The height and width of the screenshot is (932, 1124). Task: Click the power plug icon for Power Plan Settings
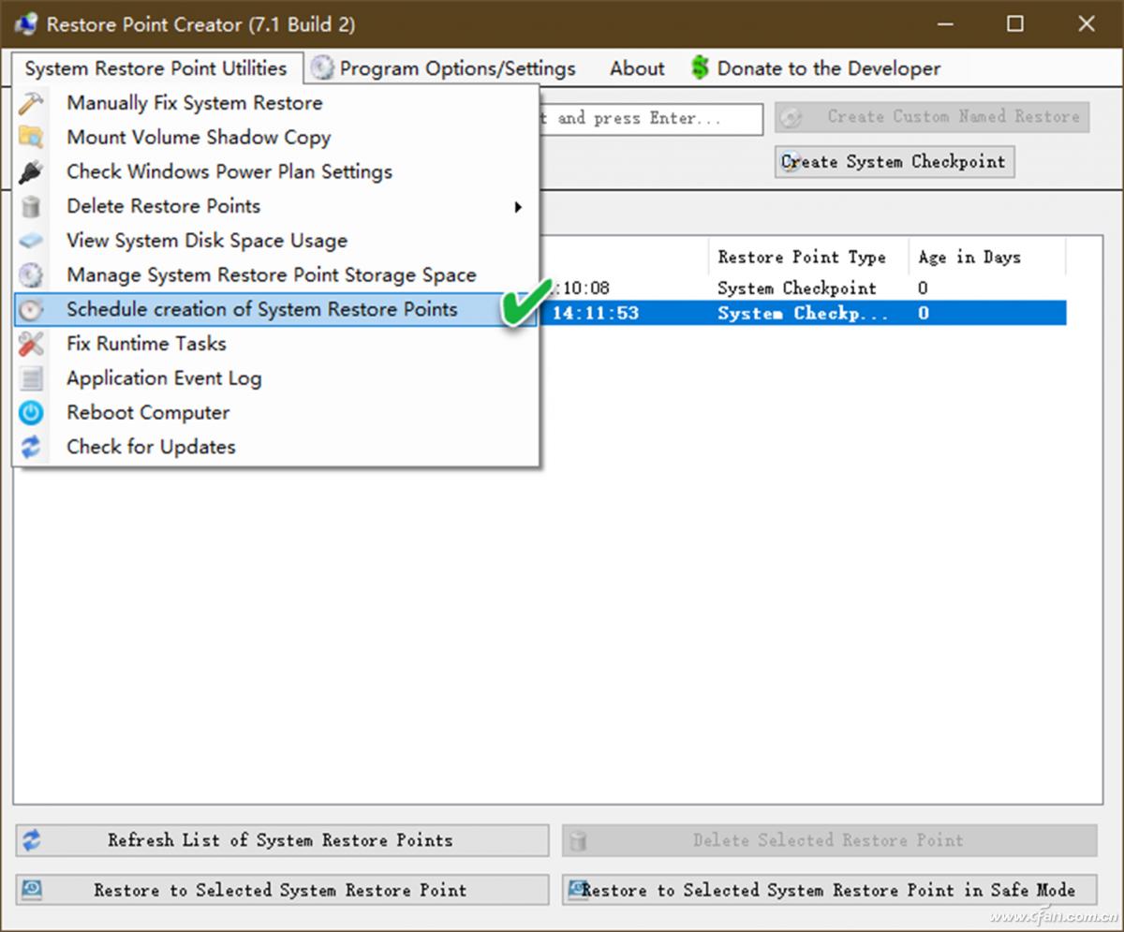tap(31, 172)
